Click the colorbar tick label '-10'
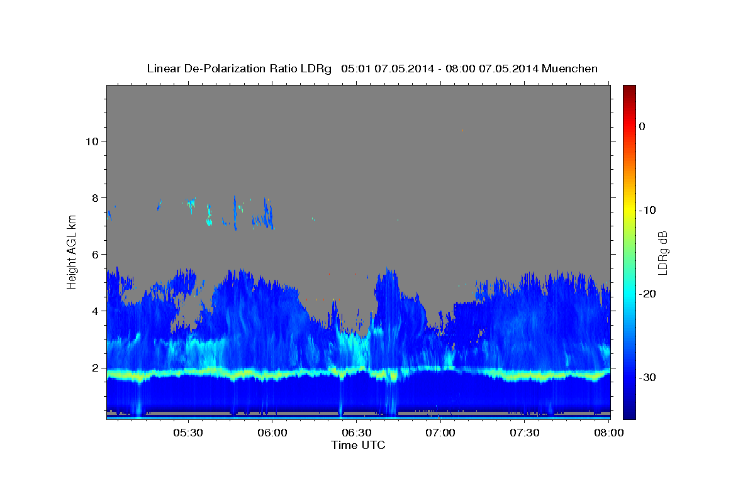The height and width of the screenshot is (503, 755). point(648,210)
